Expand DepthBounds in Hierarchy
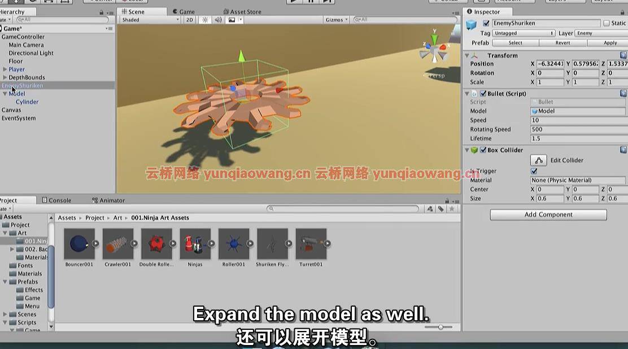The image size is (628, 349). pos(5,77)
